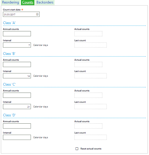This screenshot has height=155, width=149.
Task: Switch to the Reordering tab
Action: coord(11,2)
